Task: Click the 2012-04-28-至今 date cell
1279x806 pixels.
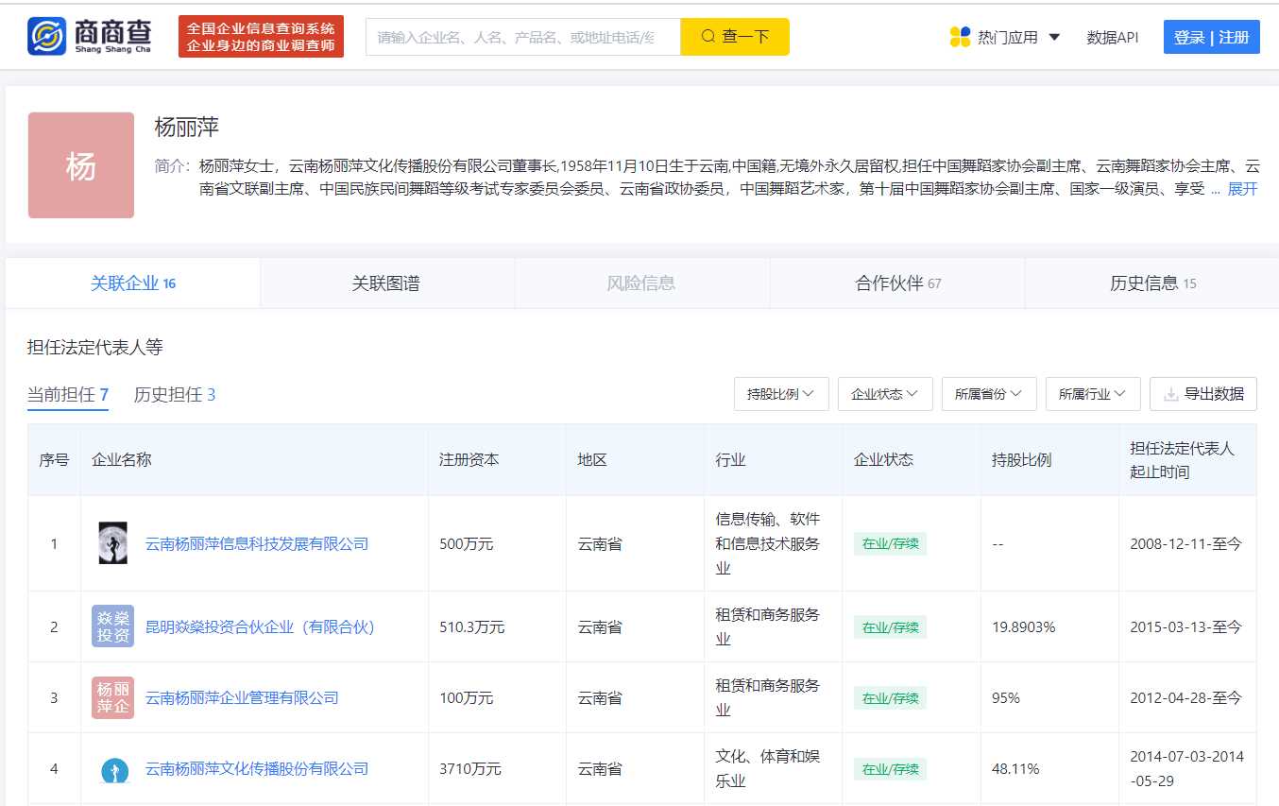Action: [x=1185, y=698]
